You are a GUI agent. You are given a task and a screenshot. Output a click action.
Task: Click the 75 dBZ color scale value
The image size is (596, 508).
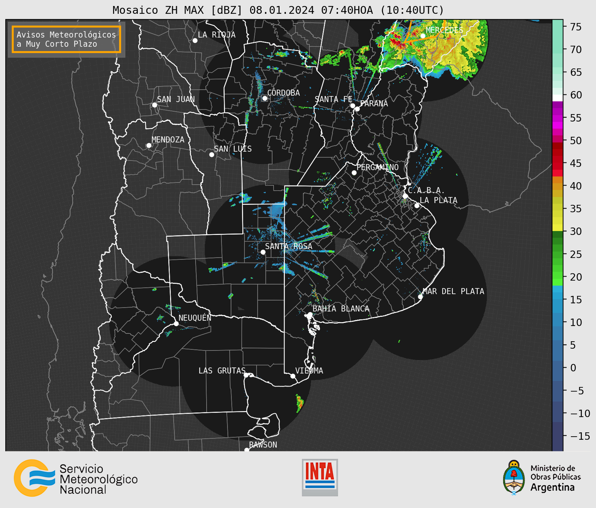pyautogui.click(x=576, y=27)
